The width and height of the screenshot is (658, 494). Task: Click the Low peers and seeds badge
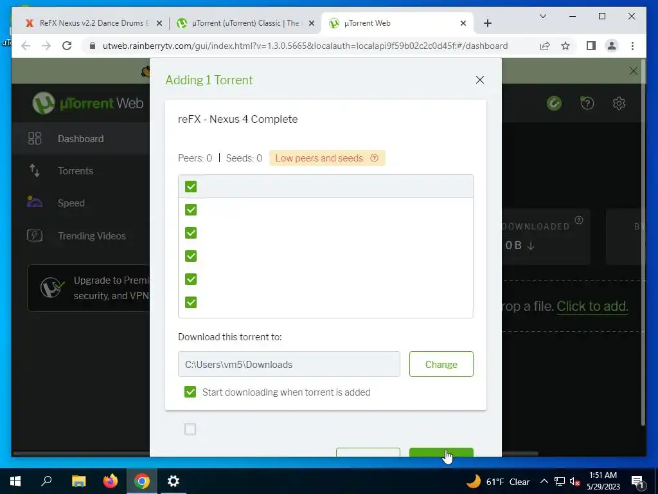click(327, 158)
